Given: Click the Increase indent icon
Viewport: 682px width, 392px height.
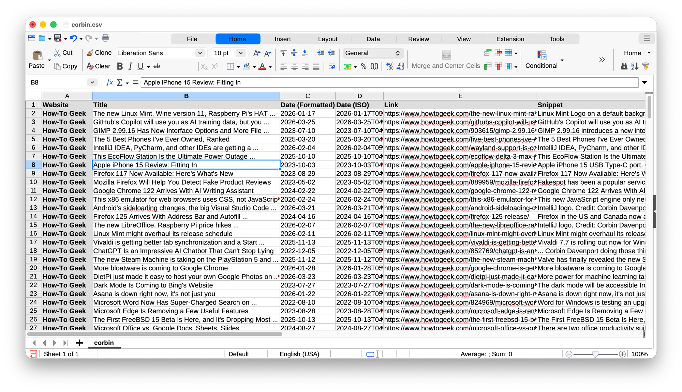Looking at the screenshot, I should (x=321, y=53).
